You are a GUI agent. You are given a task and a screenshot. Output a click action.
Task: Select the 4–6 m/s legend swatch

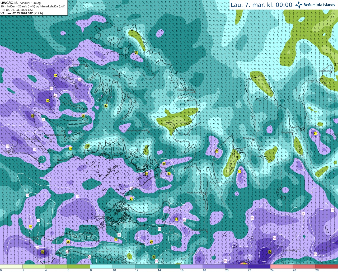56,266
